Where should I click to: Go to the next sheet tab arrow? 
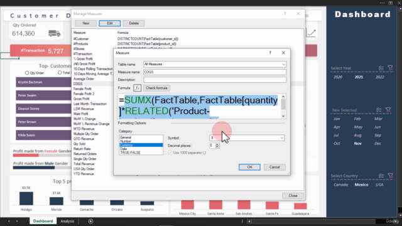tap(17, 221)
